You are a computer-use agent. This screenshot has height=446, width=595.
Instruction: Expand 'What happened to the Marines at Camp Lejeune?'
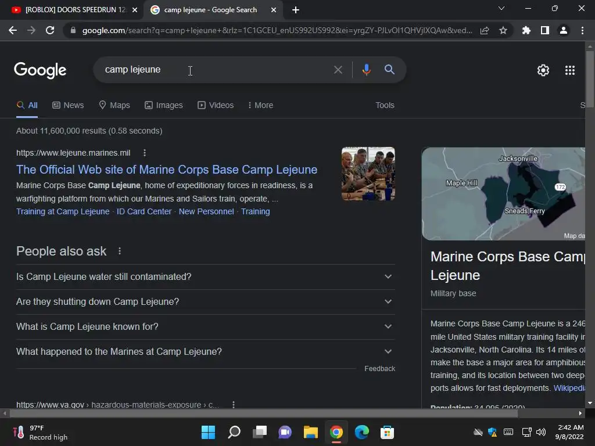point(205,352)
